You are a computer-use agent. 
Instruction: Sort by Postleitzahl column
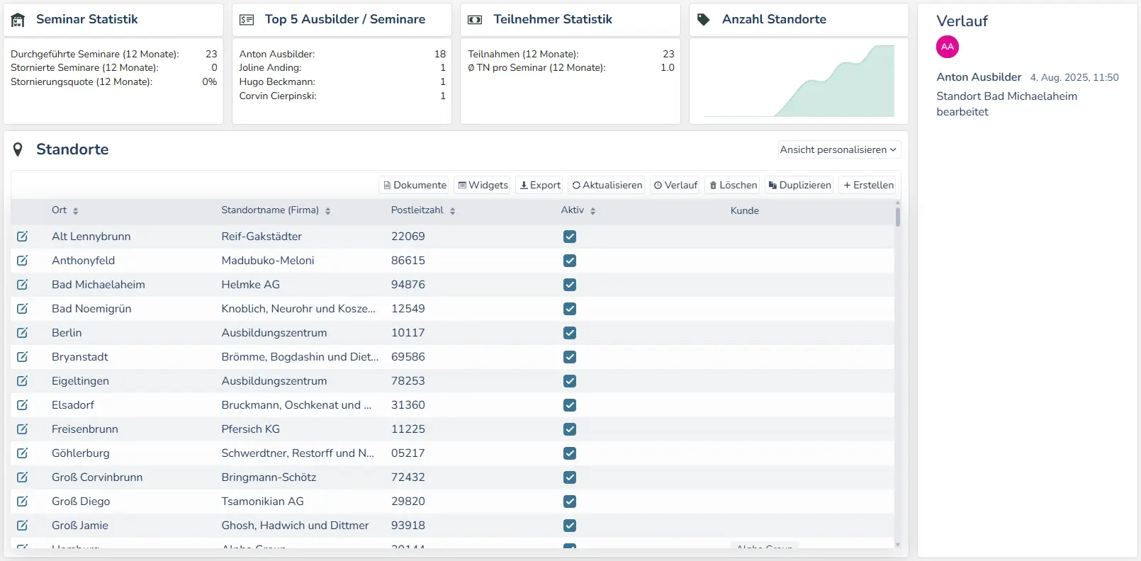[x=423, y=210]
